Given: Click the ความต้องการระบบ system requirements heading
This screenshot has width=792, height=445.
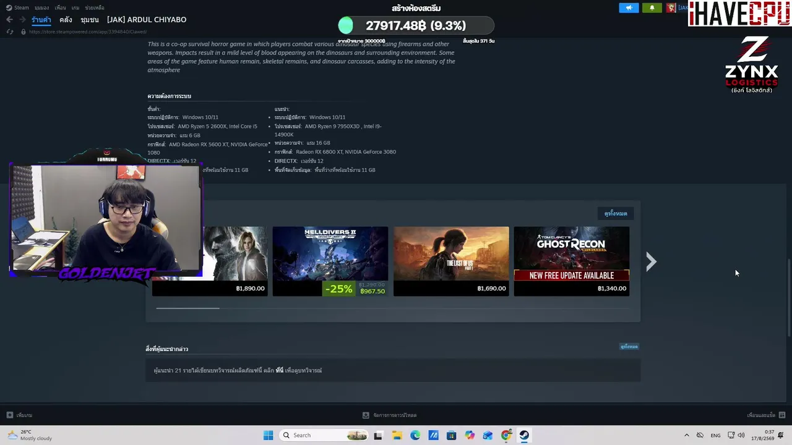Looking at the screenshot, I should [x=169, y=96].
